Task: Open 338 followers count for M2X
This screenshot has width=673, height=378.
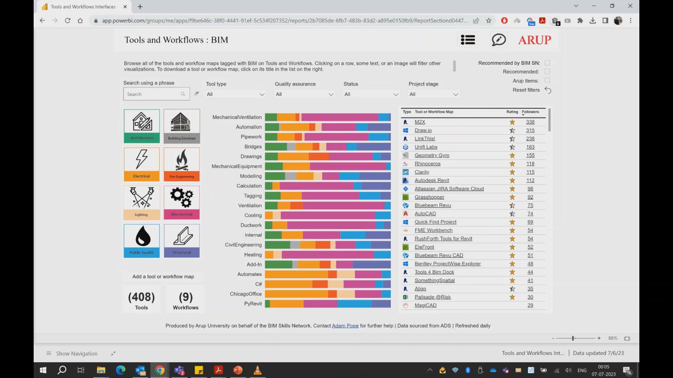Action: pos(530,122)
